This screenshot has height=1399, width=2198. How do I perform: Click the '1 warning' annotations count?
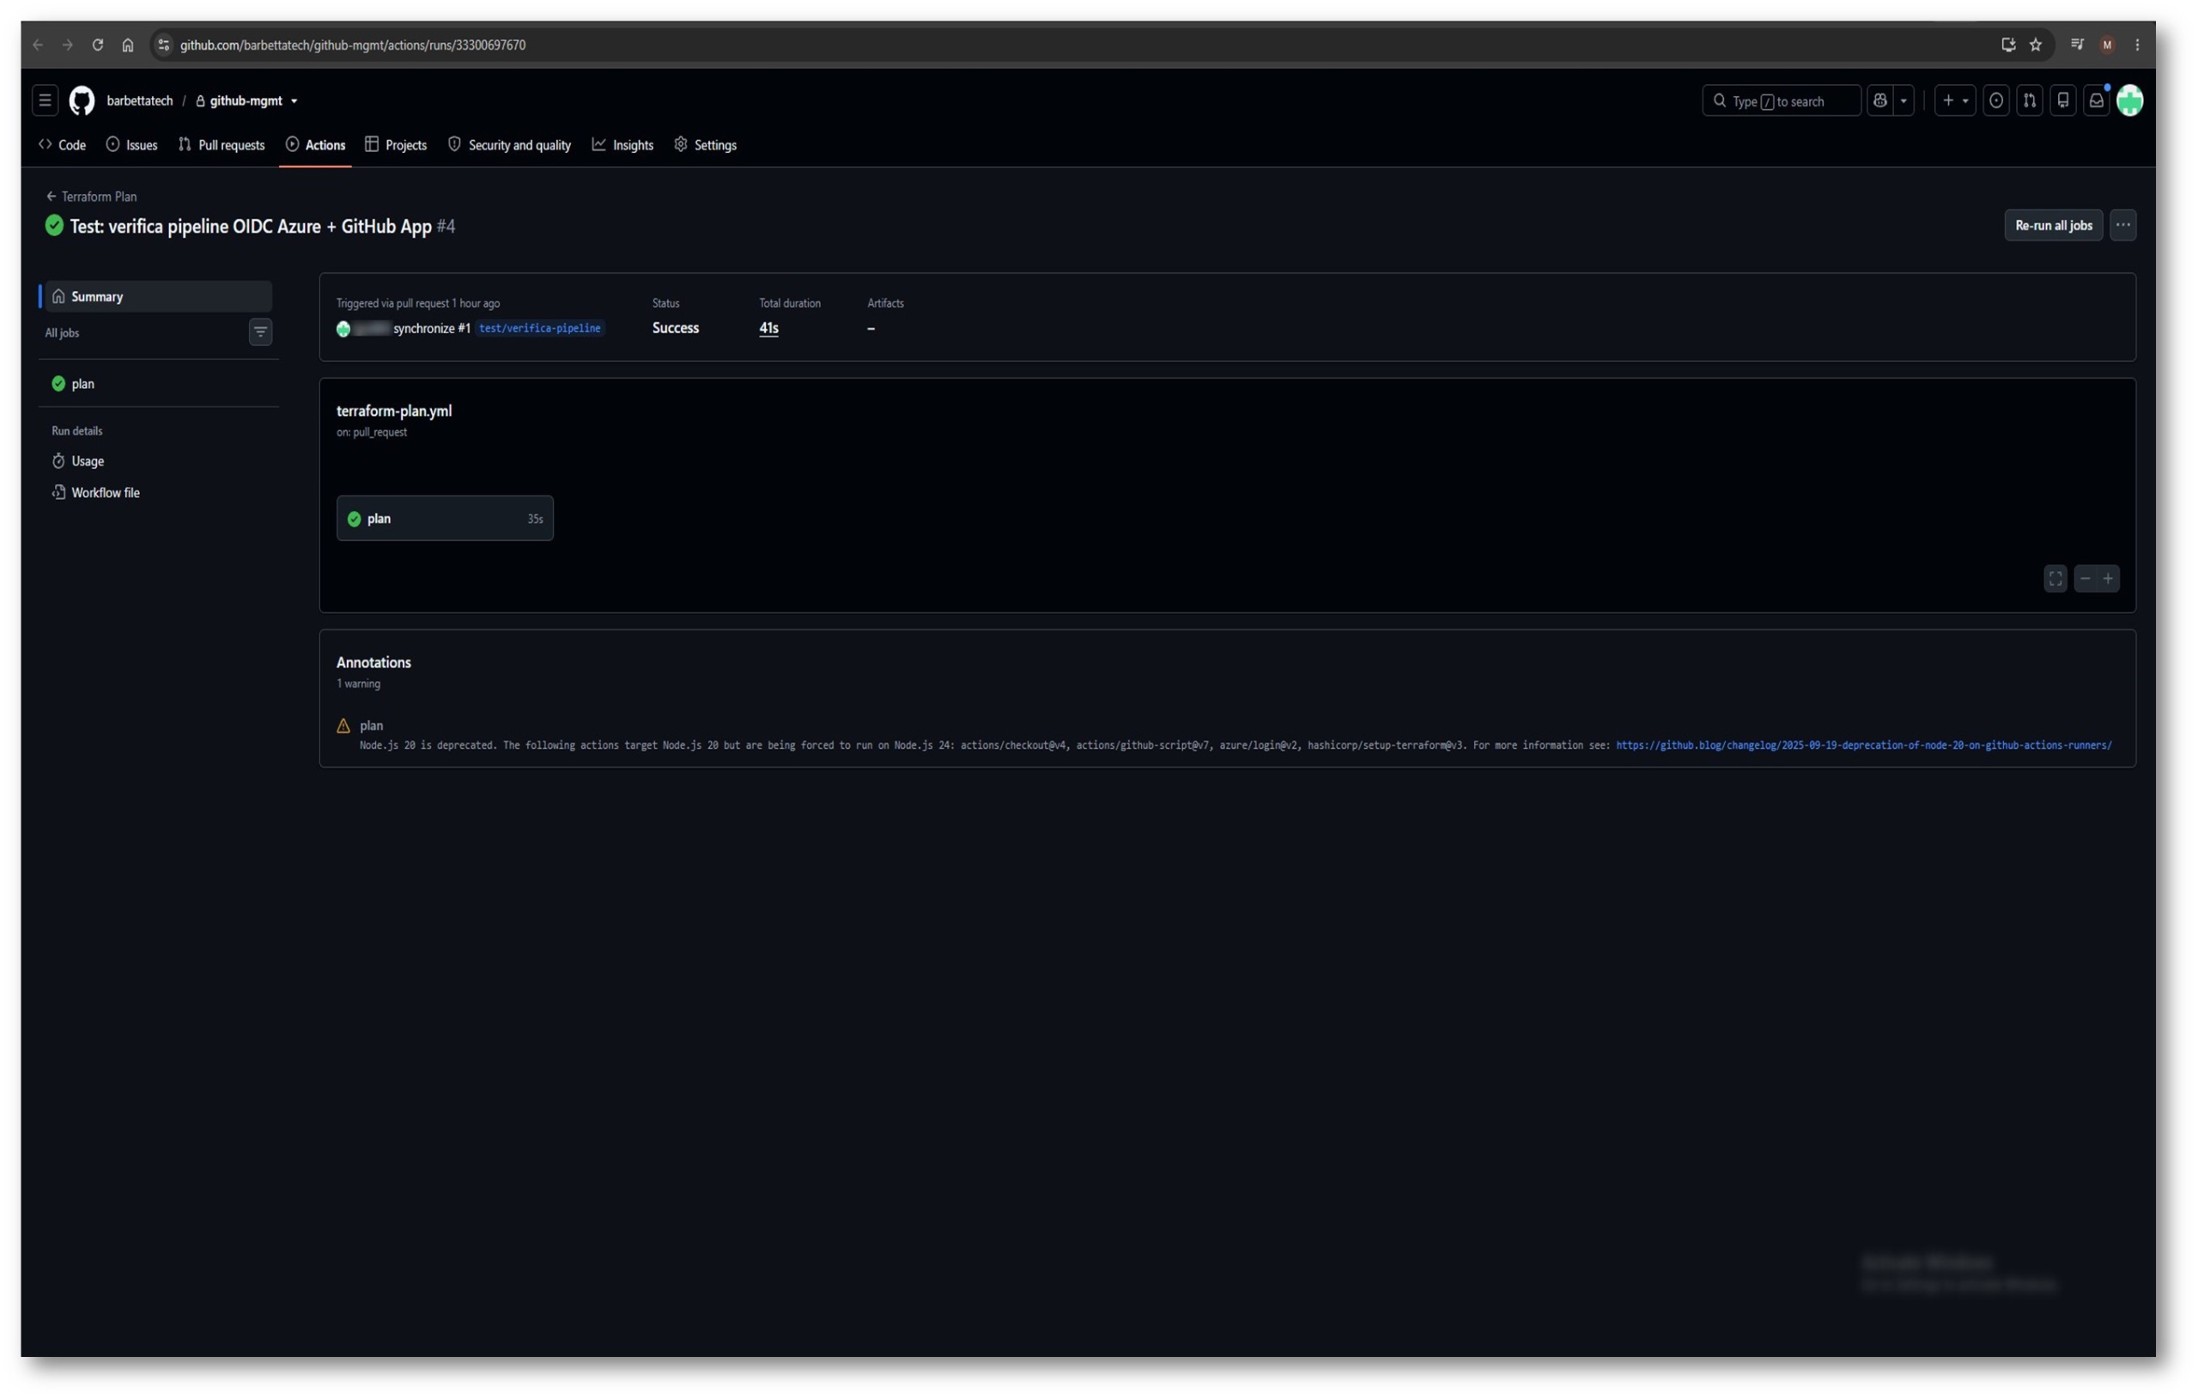click(359, 684)
